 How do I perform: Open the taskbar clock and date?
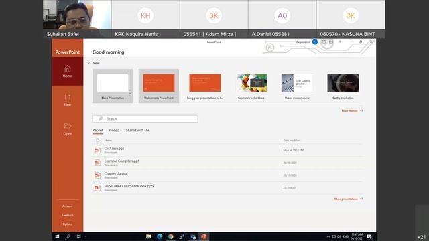(x=357, y=236)
